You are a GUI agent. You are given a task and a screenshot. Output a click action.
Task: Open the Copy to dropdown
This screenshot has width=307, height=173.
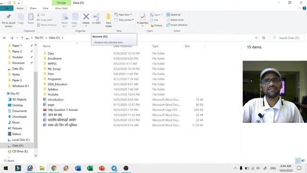point(75,20)
